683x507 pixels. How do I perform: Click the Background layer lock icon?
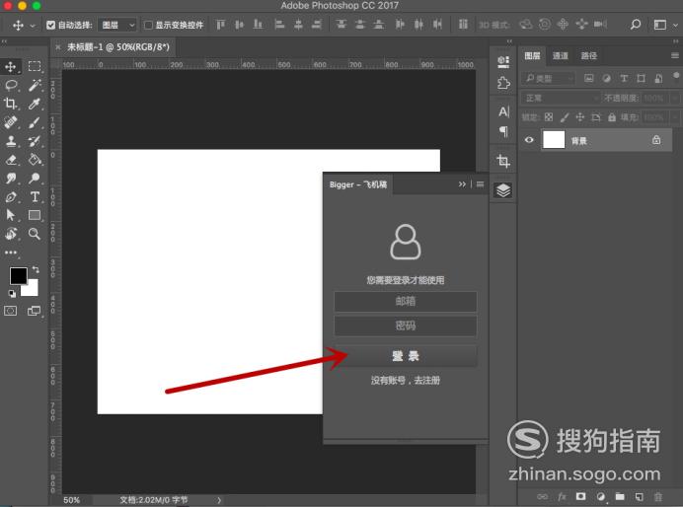[656, 140]
